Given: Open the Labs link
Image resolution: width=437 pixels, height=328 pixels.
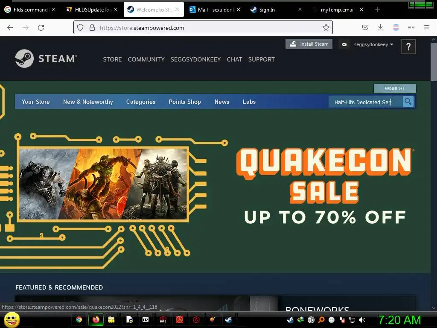Looking at the screenshot, I should pyautogui.click(x=249, y=102).
